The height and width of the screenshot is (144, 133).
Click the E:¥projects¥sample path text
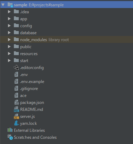tap(46, 5)
